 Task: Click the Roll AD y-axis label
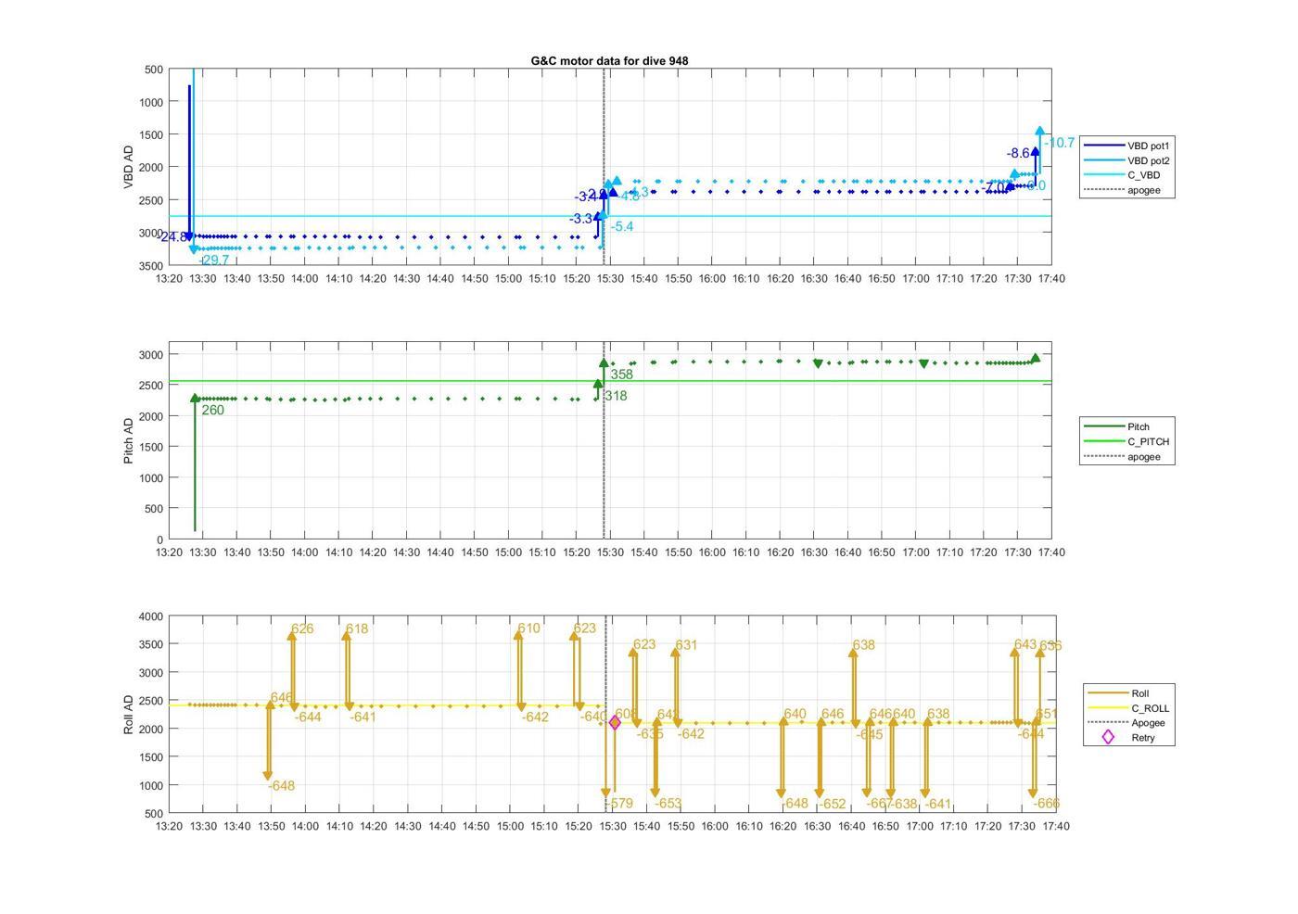(x=128, y=715)
